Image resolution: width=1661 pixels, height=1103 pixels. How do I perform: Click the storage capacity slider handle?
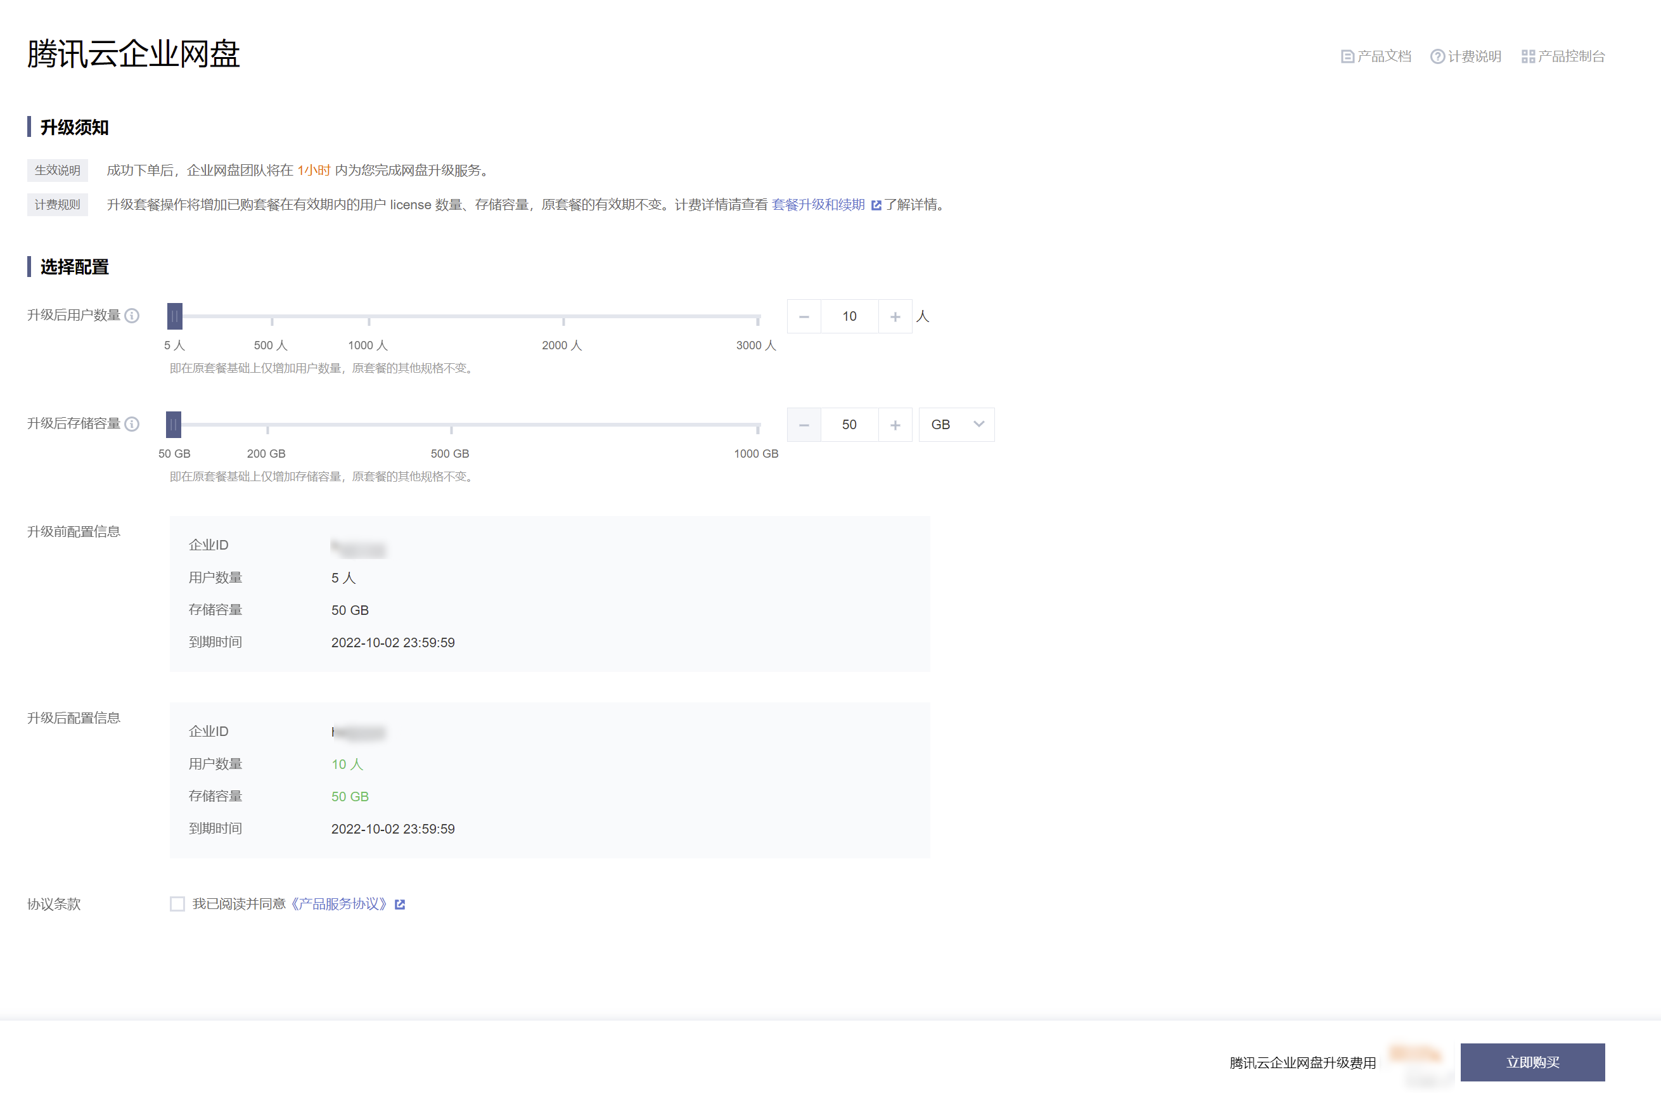tap(174, 424)
